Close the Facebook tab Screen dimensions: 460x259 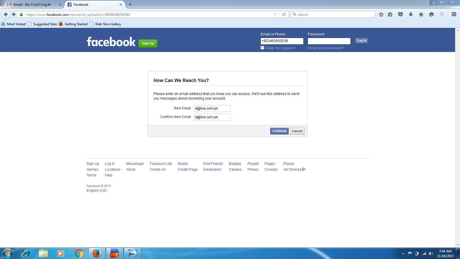(121, 5)
